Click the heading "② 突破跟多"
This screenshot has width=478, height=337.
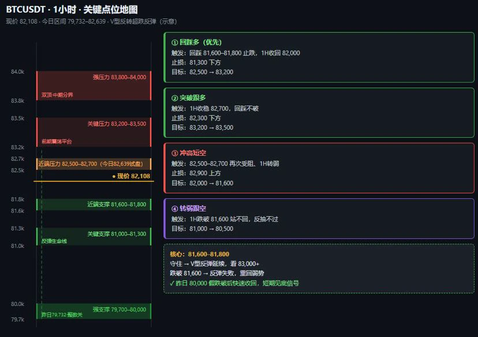coord(189,98)
